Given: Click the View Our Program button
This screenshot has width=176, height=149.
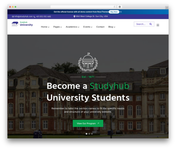Looking at the screenshot, I should (x=88, y=123).
